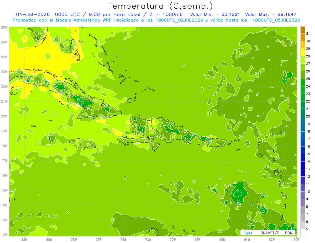Screen dimensions: 315x243
Task: Click the '20N' latitude axis label
Action: tap(4, 116)
